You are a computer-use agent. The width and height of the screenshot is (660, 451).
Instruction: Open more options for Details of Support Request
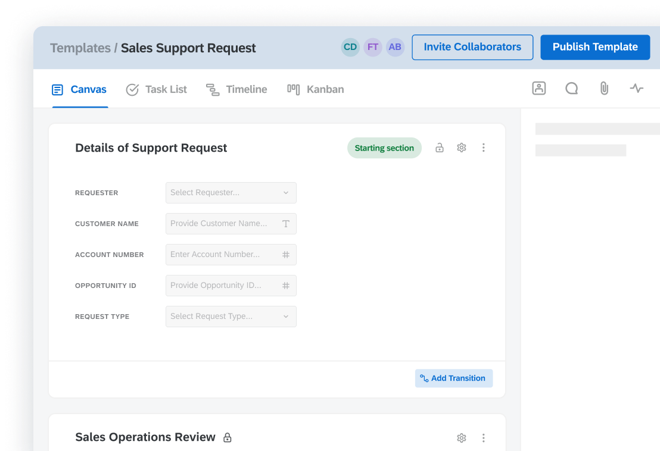(483, 148)
